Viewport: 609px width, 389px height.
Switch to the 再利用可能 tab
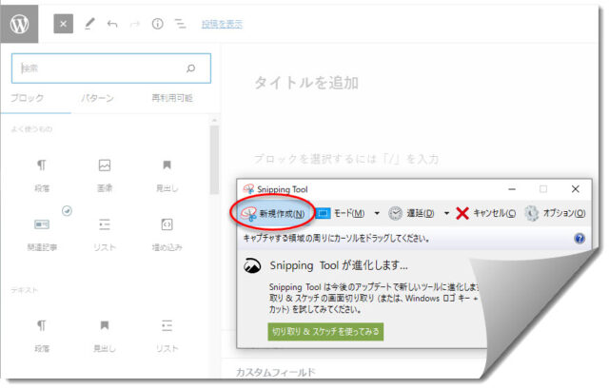172,98
